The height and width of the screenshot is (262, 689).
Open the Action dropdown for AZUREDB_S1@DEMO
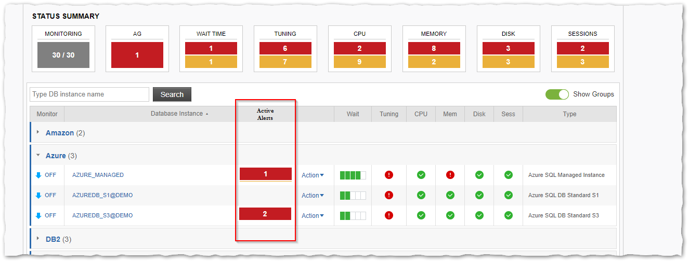click(313, 196)
